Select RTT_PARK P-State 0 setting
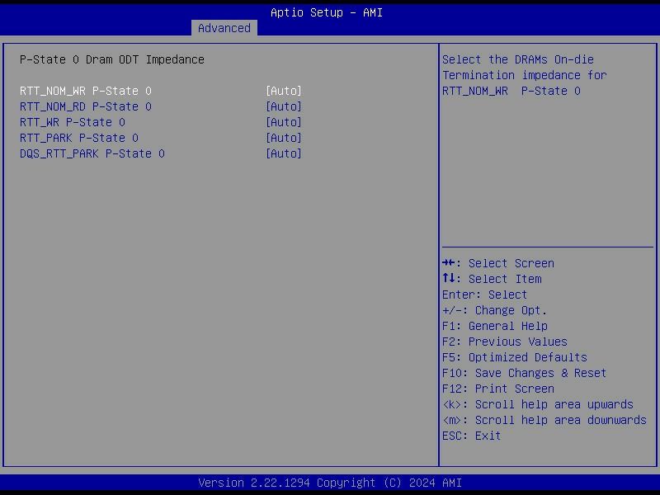 pyautogui.click(x=79, y=138)
